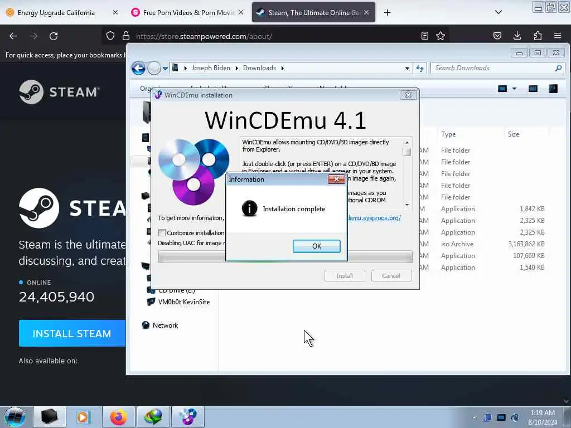
Task: Click the Explorer help icon
Action: pos(553,89)
